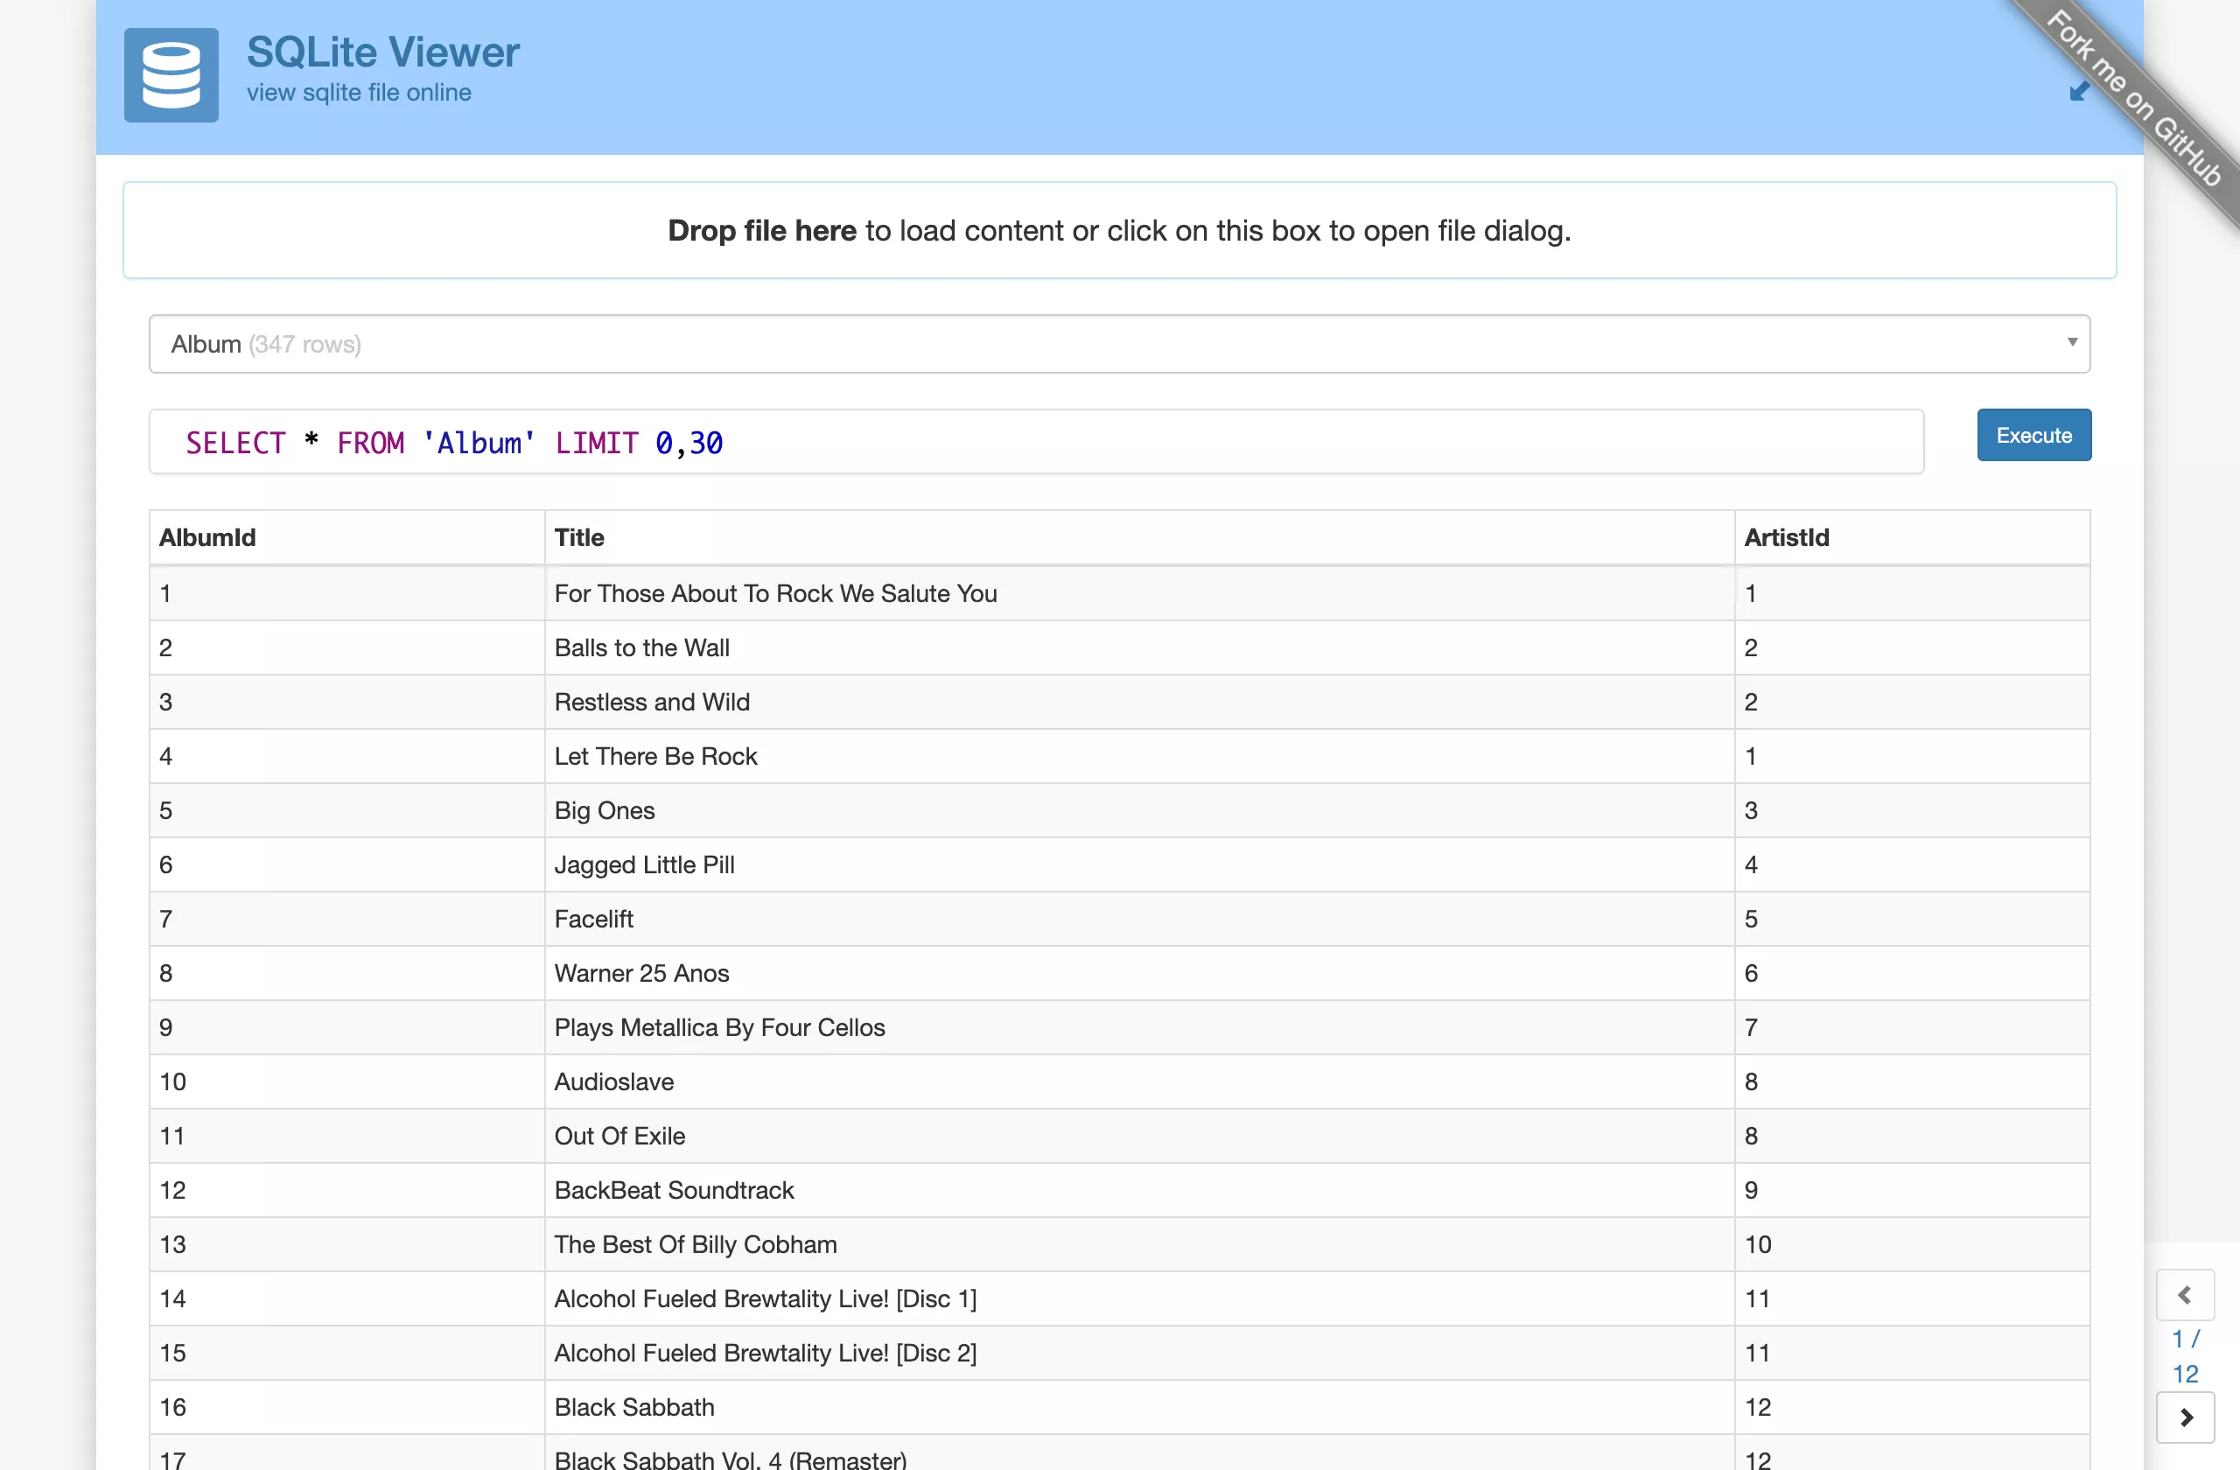Select 'Plays Metallica By Four Cellos' cell
Image resolution: width=2240 pixels, height=1470 pixels.
(1139, 1027)
